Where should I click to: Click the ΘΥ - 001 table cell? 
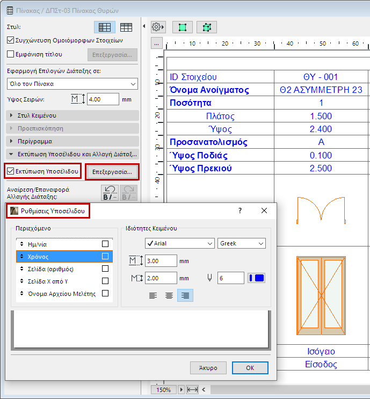(321, 77)
